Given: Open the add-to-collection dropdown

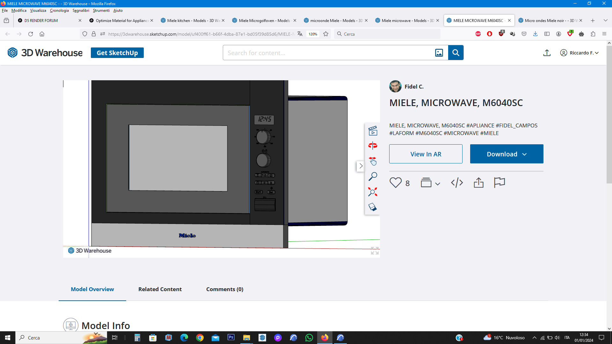Looking at the screenshot, I should coord(430,183).
